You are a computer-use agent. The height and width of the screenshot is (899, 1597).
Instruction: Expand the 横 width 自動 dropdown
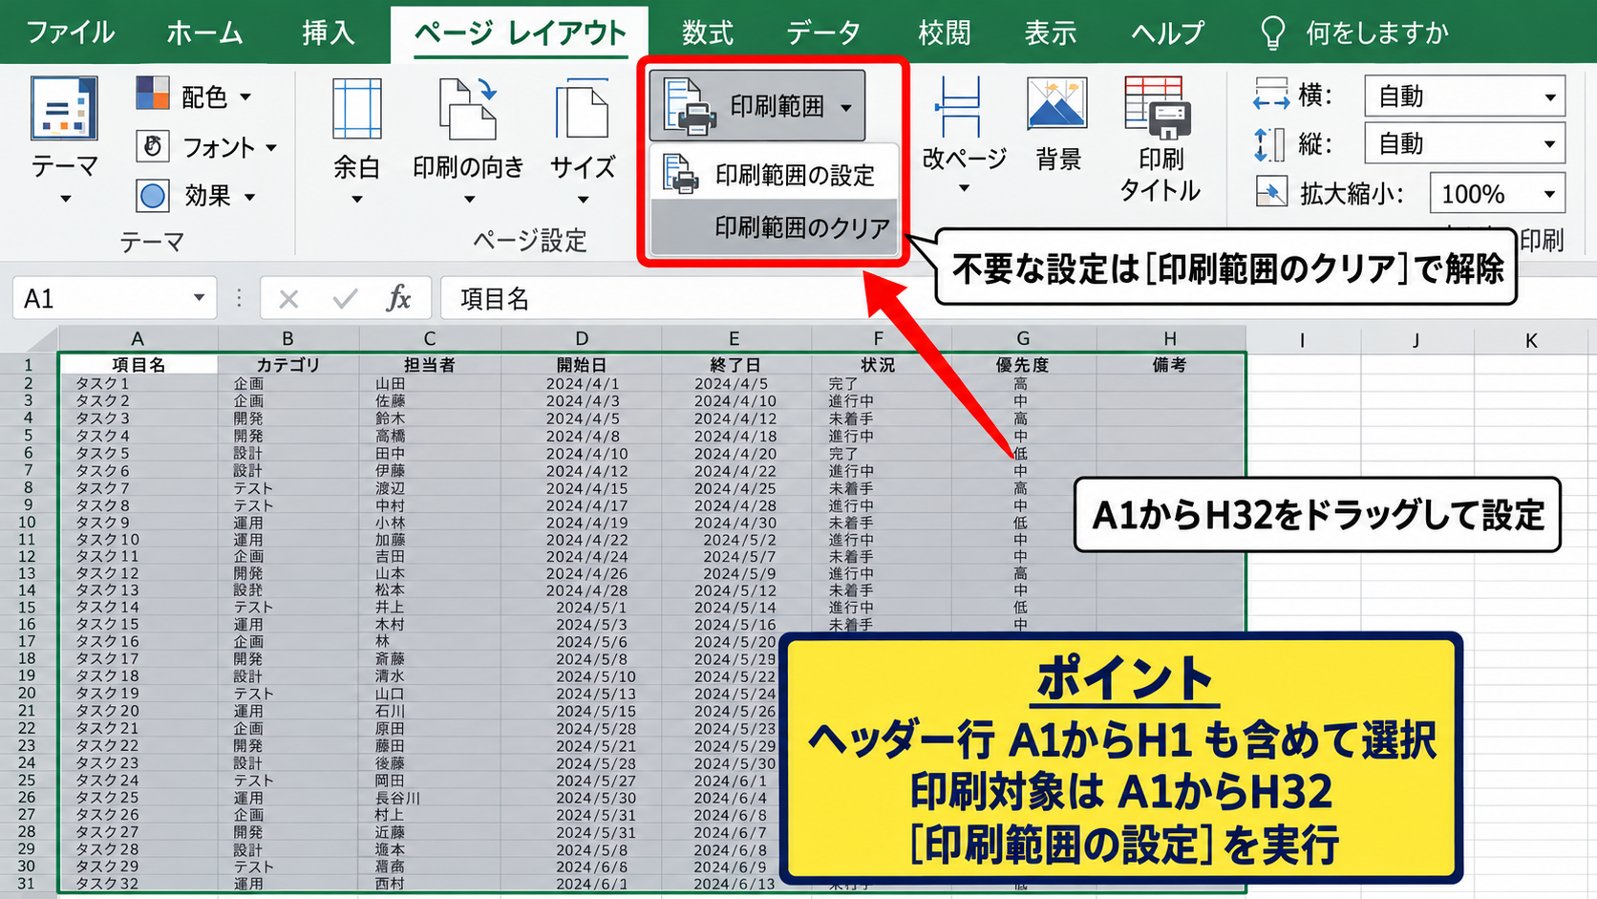[x=1549, y=96]
